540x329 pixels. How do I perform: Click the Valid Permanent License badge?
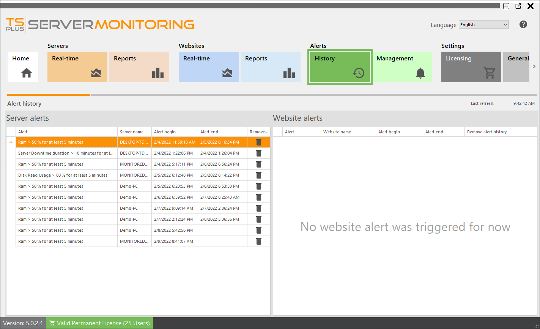[x=99, y=323]
